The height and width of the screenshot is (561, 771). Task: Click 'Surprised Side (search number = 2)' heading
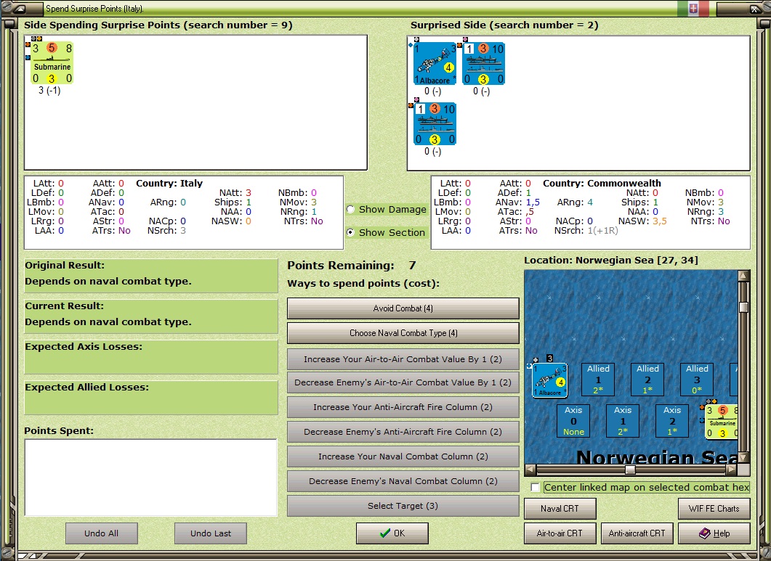point(504,25)
